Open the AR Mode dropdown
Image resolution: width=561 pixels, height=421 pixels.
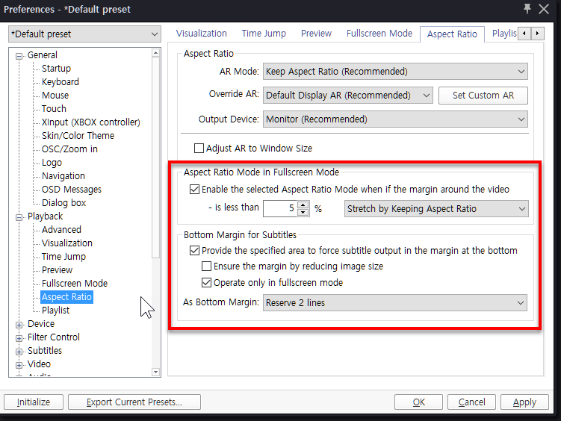395,72
